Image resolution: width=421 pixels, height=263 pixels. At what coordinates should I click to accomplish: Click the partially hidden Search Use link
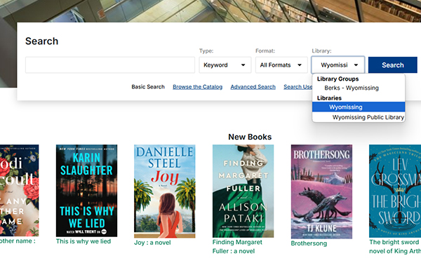click(x=298, y=87)
